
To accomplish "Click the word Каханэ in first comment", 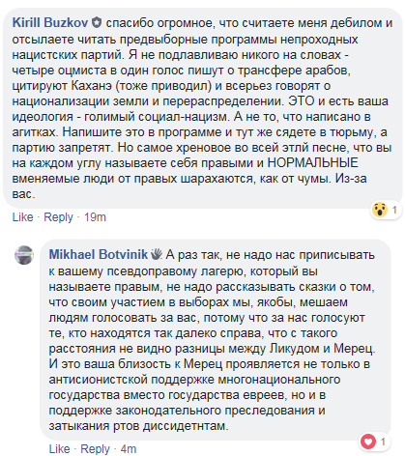I will [91, 85].
